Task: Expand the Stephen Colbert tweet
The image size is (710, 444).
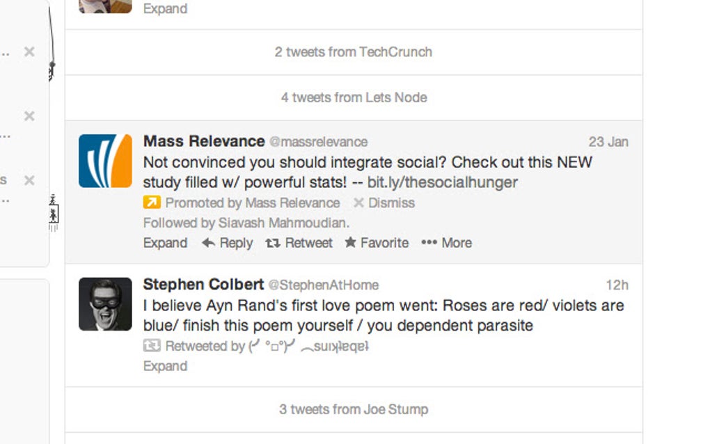Action: click(165, 366)
